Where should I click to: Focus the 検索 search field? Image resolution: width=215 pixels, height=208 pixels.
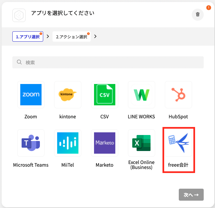[108, 62]
